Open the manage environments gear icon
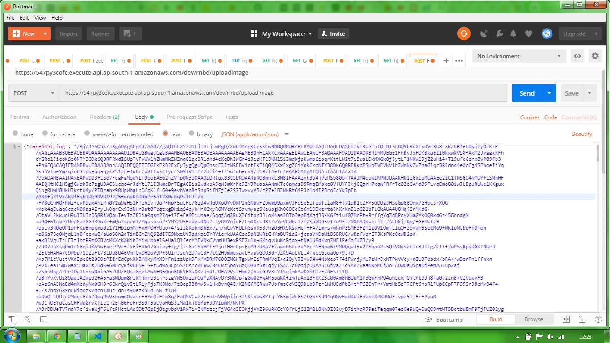This screenshot has width=610, height=343. [x=595, y=56]
